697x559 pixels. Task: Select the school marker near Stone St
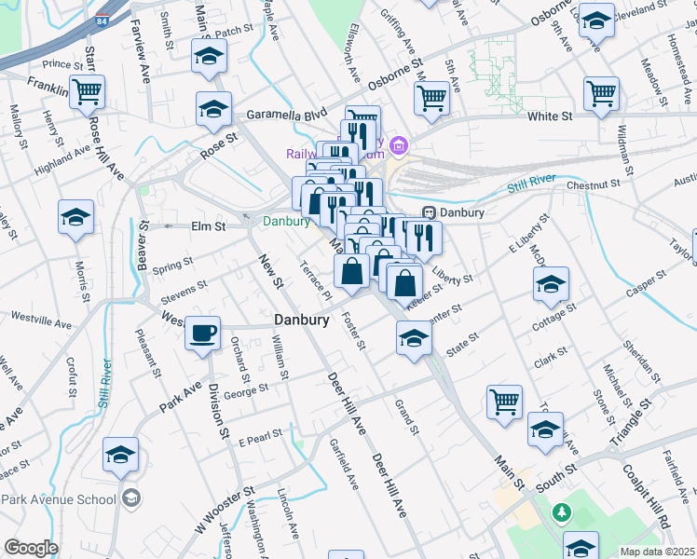[545, 432]
